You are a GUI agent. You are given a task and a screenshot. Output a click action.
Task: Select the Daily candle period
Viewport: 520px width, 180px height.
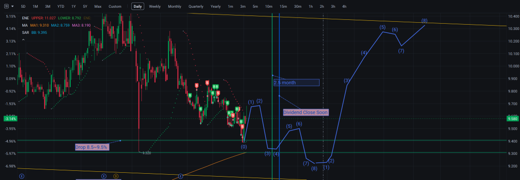coord(138,6)
